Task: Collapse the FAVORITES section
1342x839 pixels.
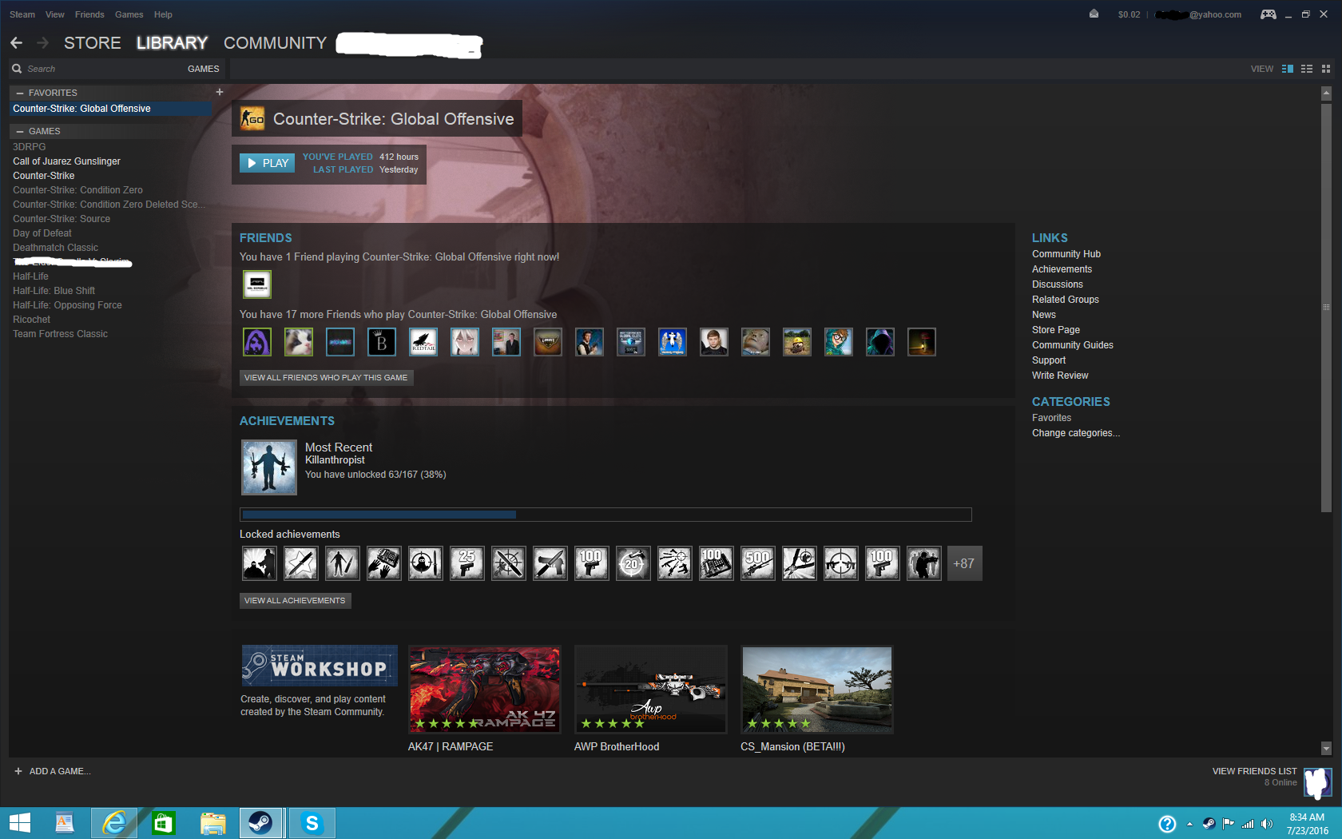Action: pos(20,93)
